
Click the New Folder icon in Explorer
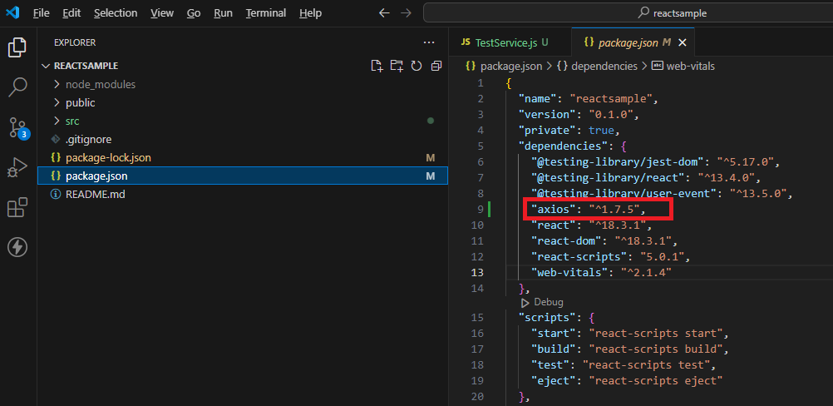397,66
